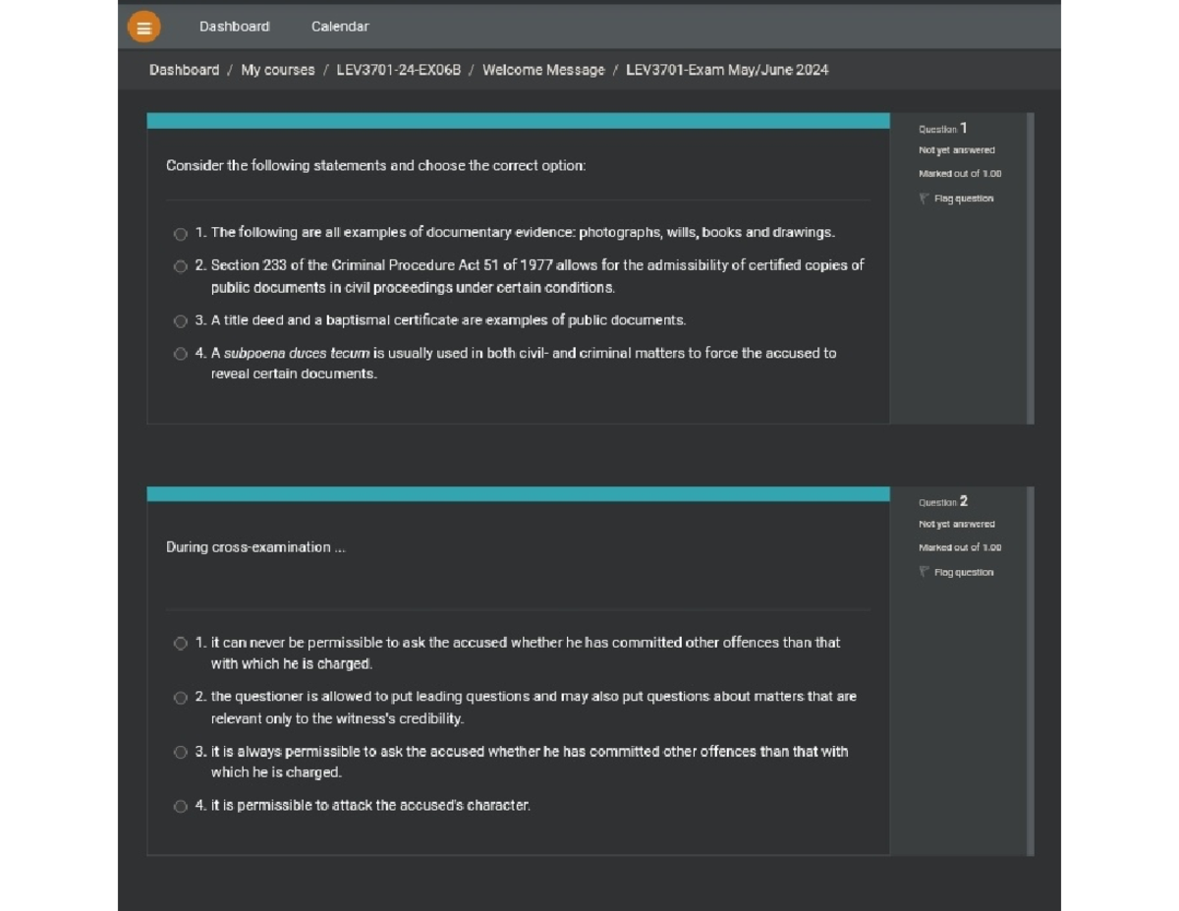1179x911 pixels.
Task: Choose 'it is always permissible' option
Action: coord(181,753)
